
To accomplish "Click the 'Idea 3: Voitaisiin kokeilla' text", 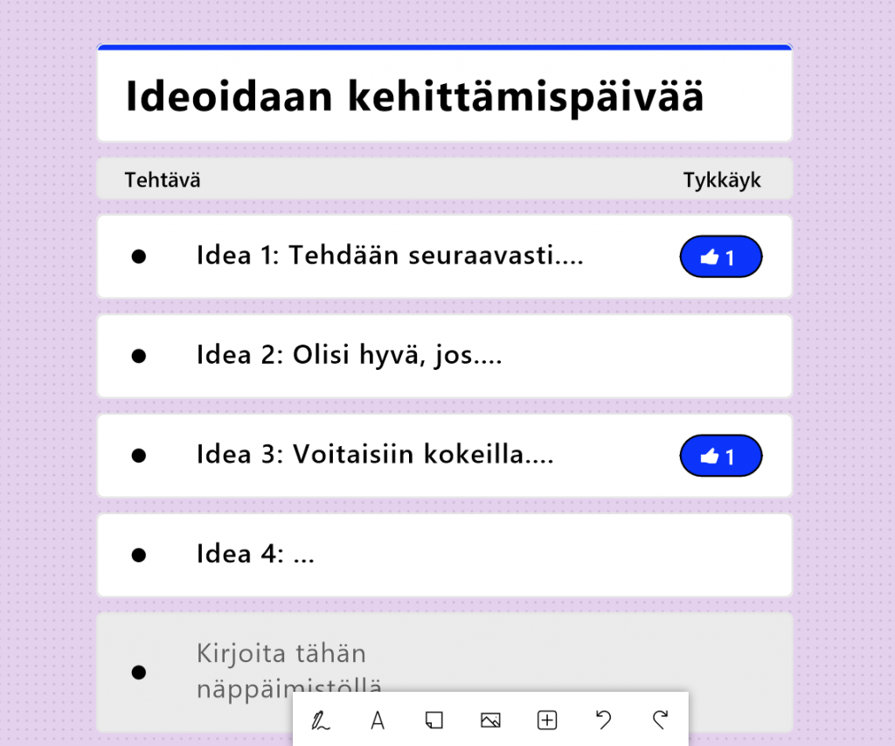I will (x=375, y=456).
